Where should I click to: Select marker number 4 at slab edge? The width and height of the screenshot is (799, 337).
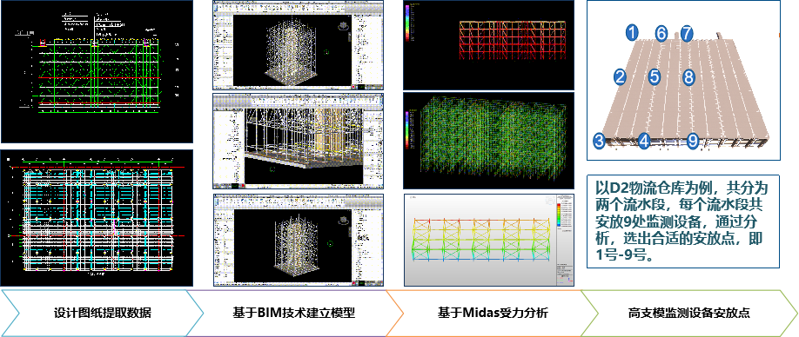tap(644, 141)
